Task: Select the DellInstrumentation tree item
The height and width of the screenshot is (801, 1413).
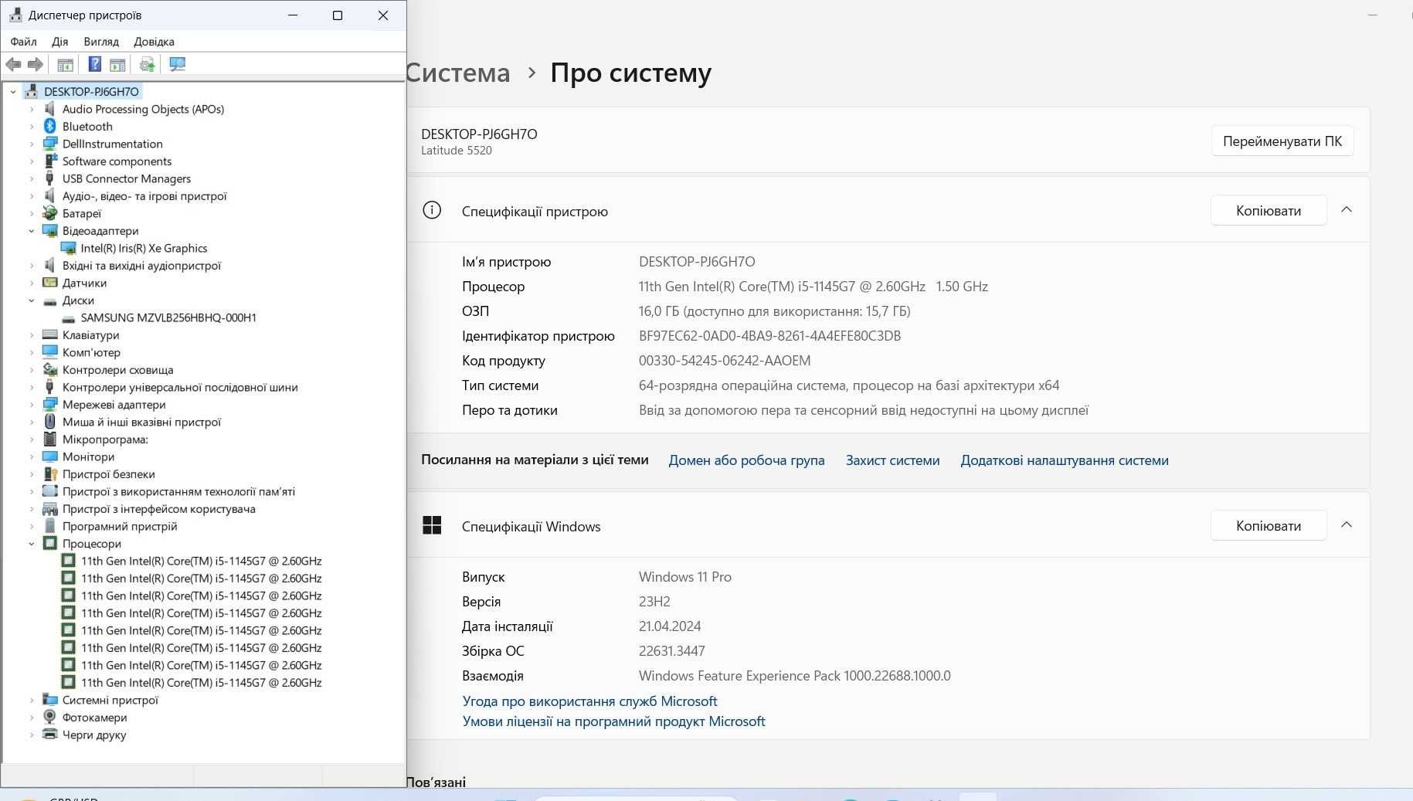Action: pyautogui.click(x=113, y=144)
